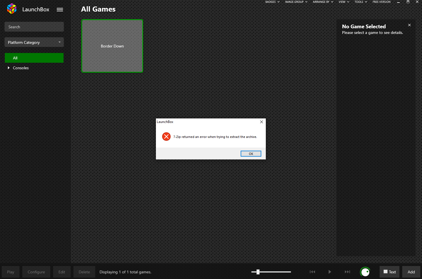
Task: Toggle the Text view checkbox
Action: click(x=386, y=272)
